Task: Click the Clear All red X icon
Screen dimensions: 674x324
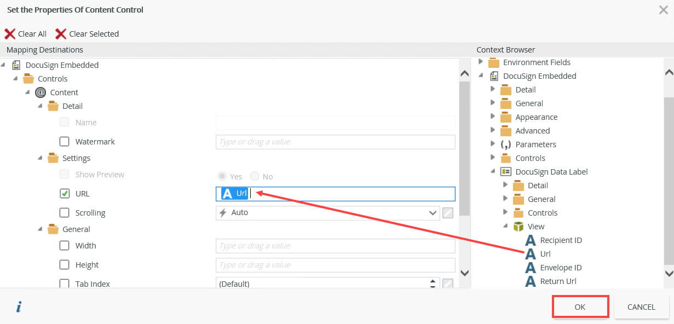Action: pos(10,34)
